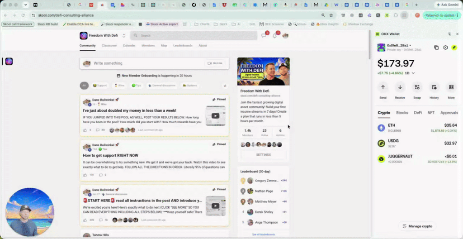Open comments on 'doubled my money' post
The image size is (463, 239).
pos(98,130)
